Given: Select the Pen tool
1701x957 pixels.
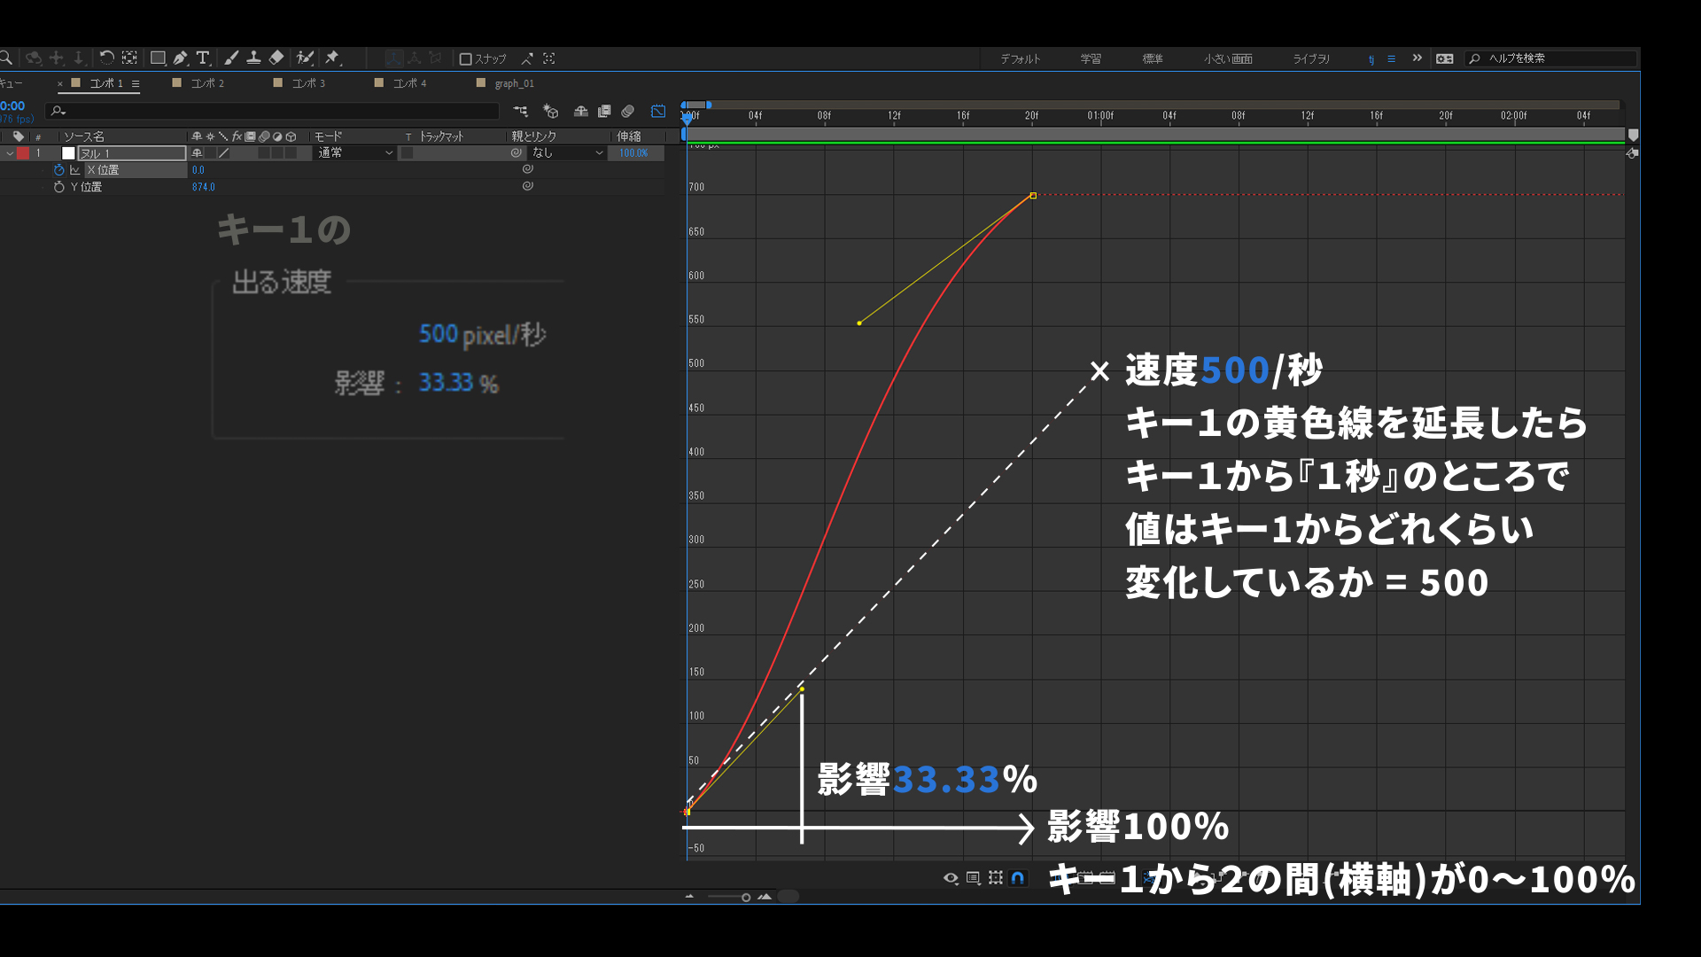Looking at the screenshot, I should point(181,58).
